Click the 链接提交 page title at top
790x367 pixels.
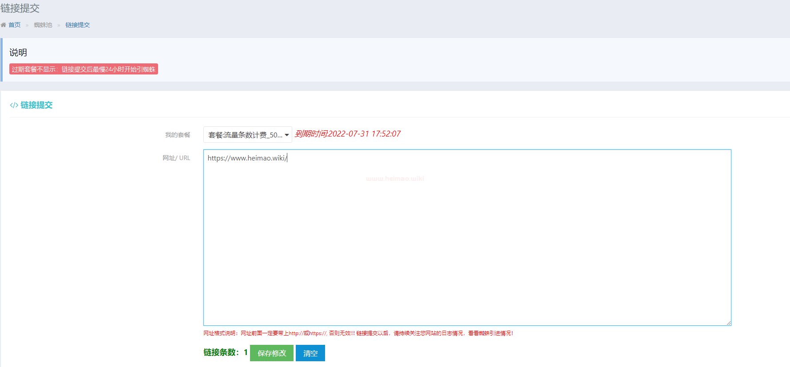tap(20, 8)
